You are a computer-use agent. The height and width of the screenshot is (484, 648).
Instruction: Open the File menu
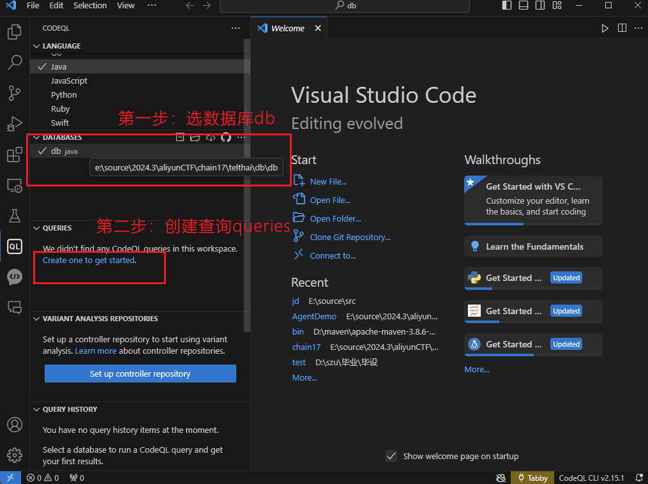tap(33, 5)
